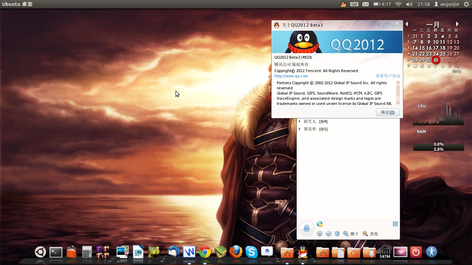Open QQ 查找 search for contacts
Image resolution: width=472 pixels, height=265 pixels.
click(x=370, y=234)
